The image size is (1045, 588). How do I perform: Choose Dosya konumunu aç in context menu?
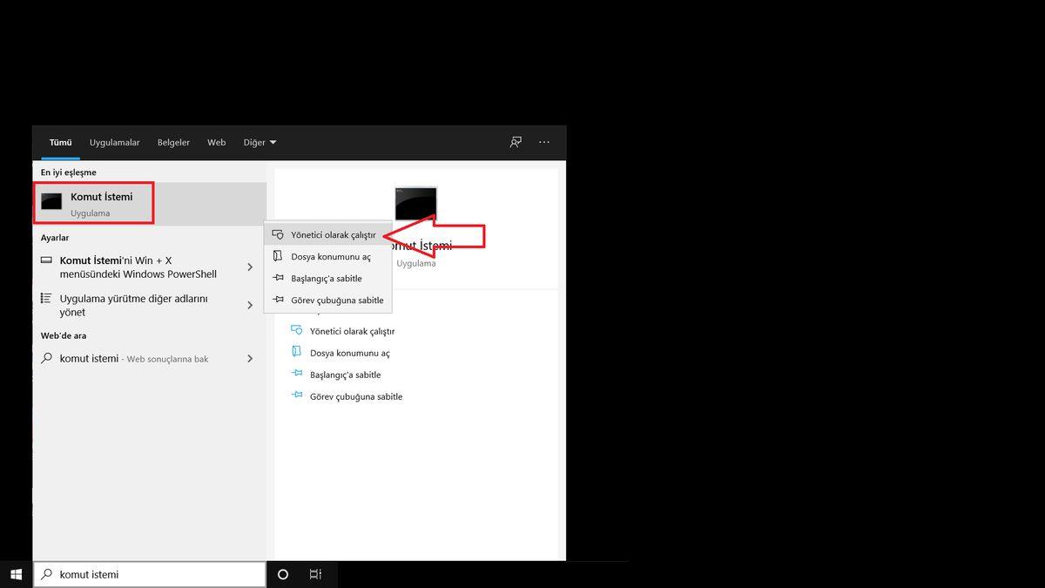click(330, 257)
